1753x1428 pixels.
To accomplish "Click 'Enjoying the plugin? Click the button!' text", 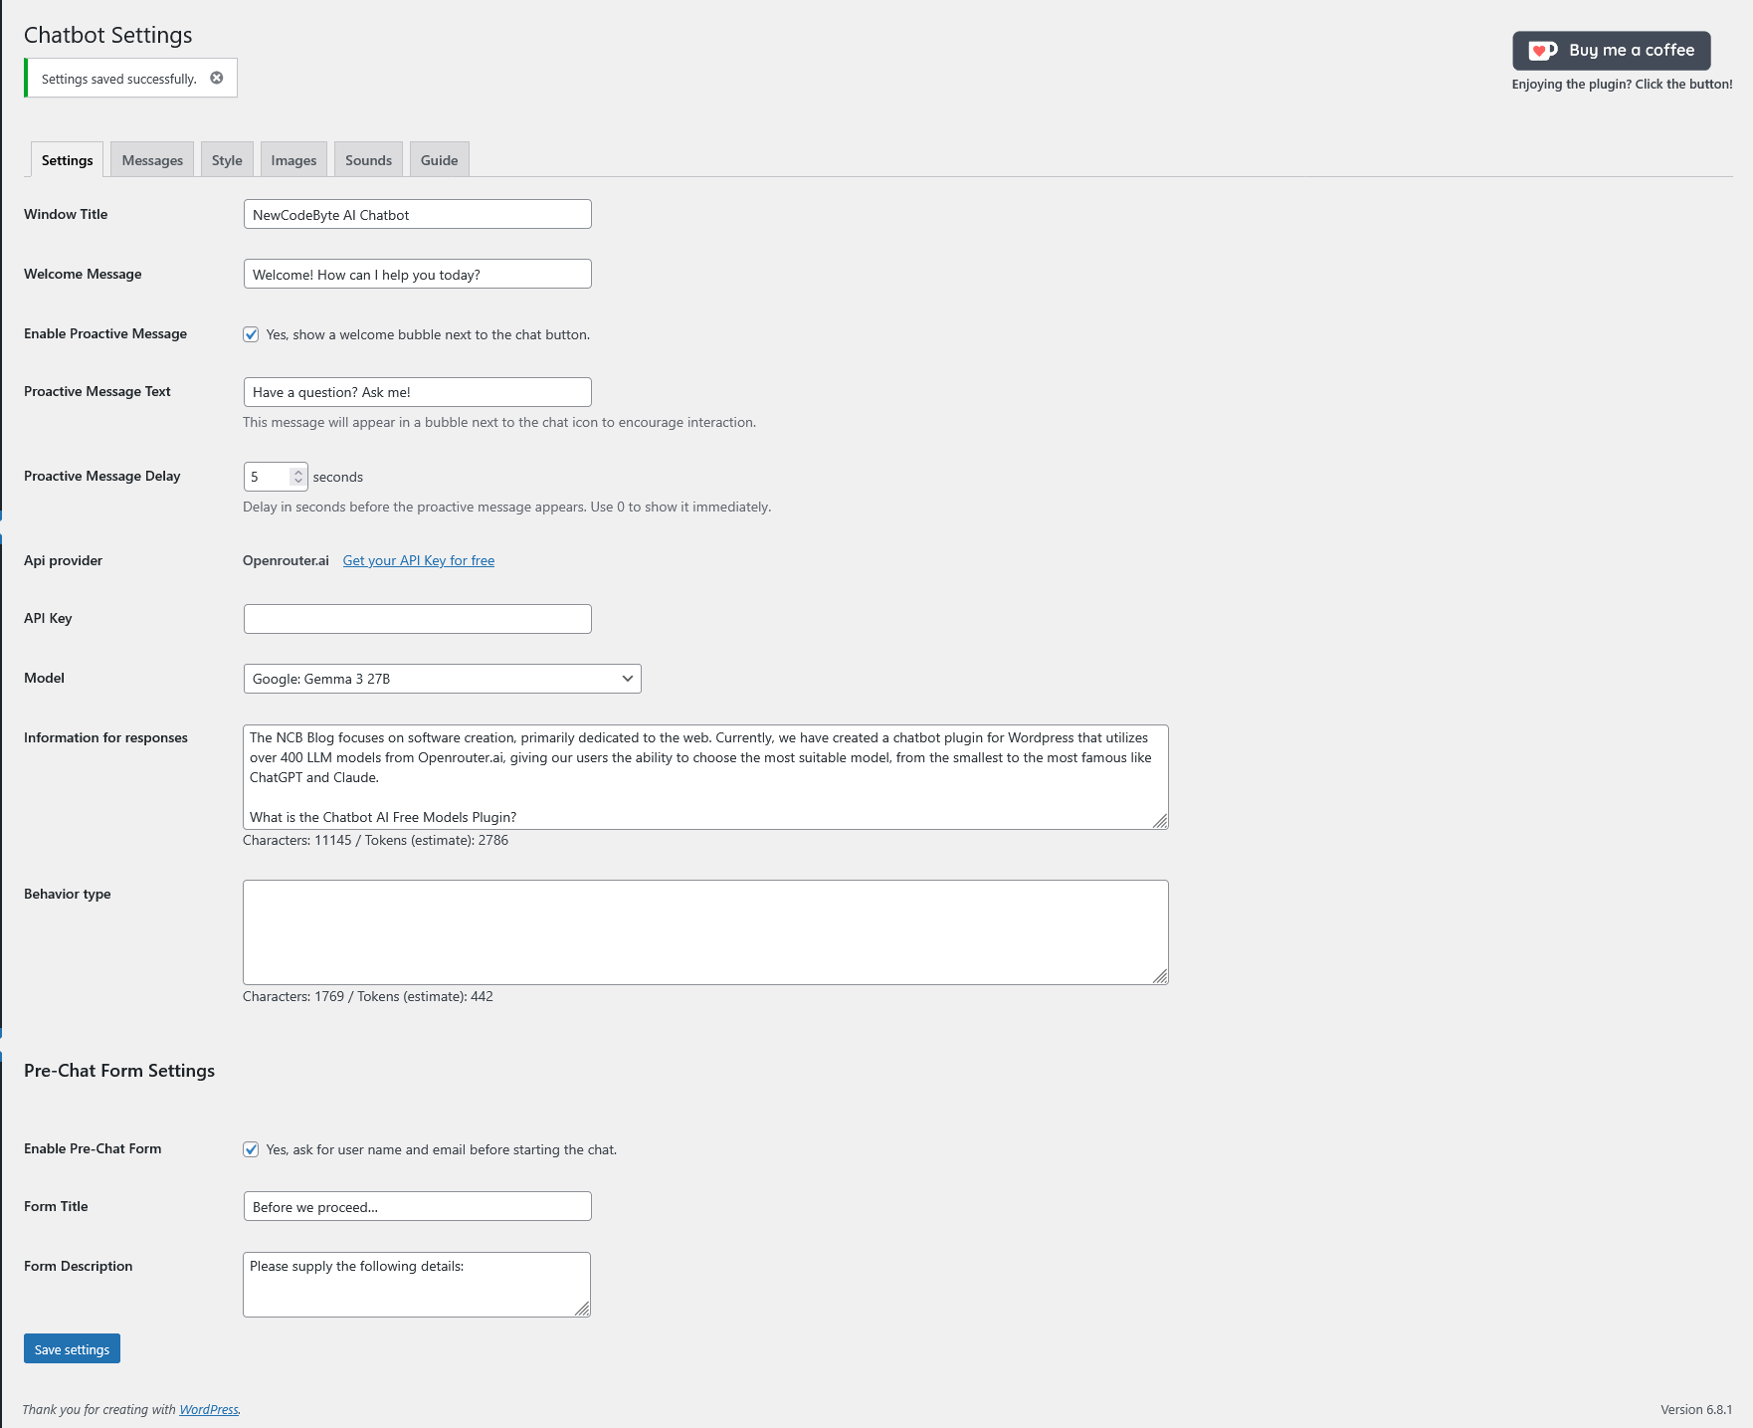I will pyautogui.click(x=1622, y=85).
